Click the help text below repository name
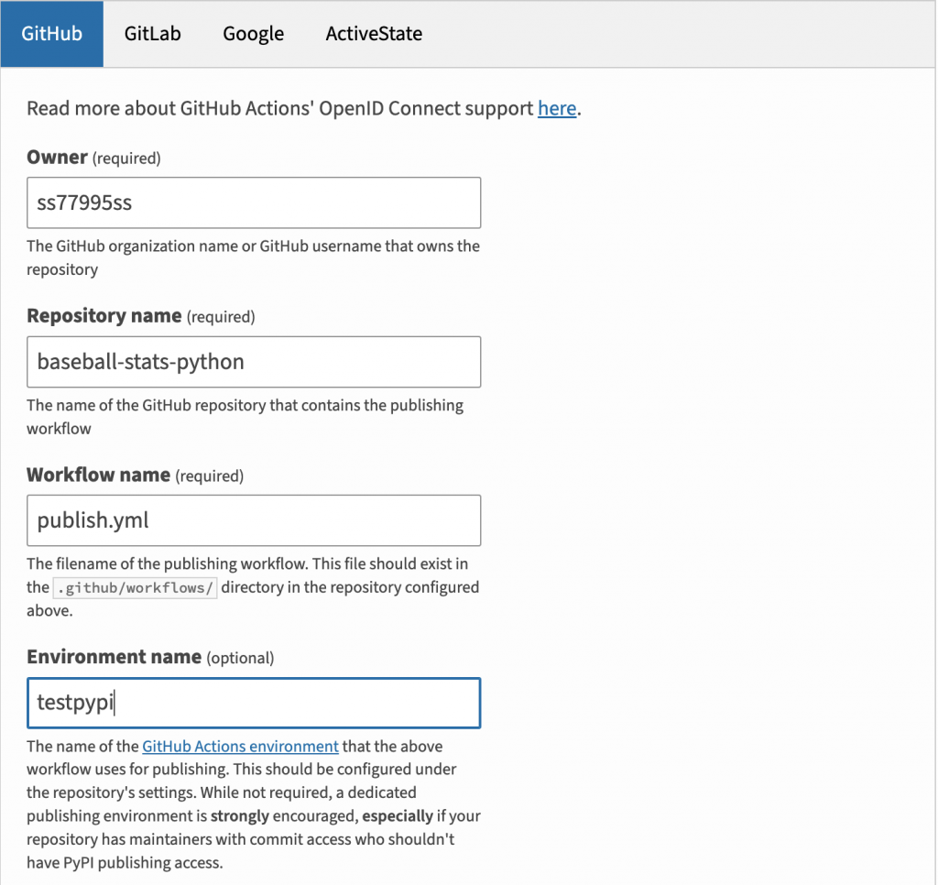938x885 pixels. coord(245,417)
